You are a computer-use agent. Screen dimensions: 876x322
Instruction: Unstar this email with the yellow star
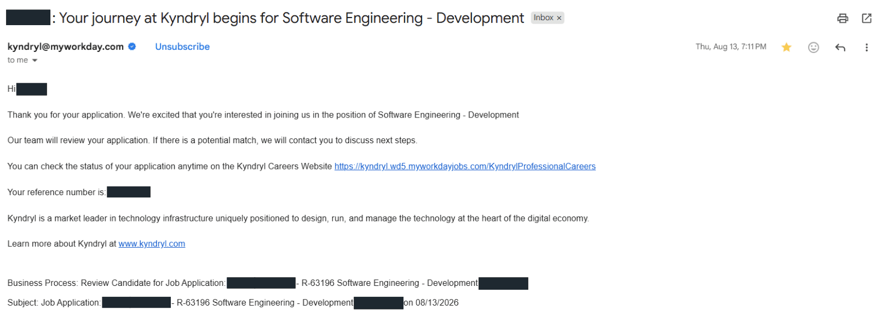(786, 47)
